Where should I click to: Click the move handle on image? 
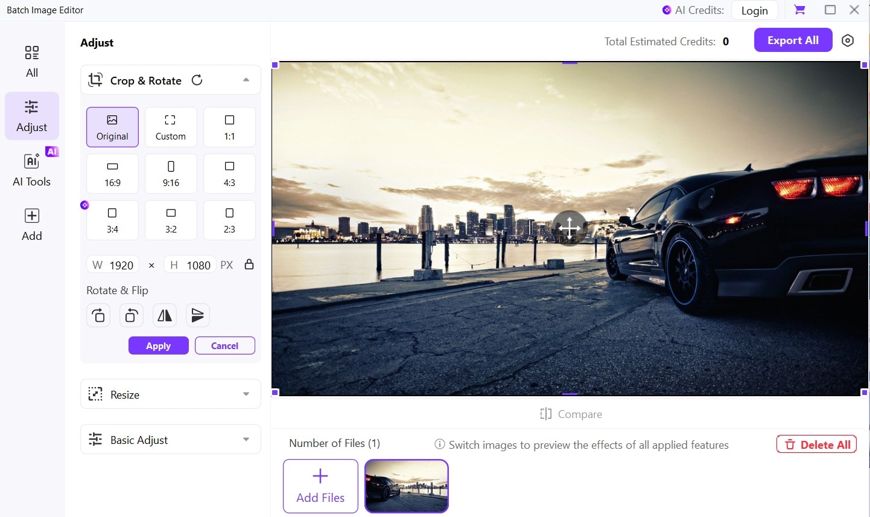coord(570,228)
